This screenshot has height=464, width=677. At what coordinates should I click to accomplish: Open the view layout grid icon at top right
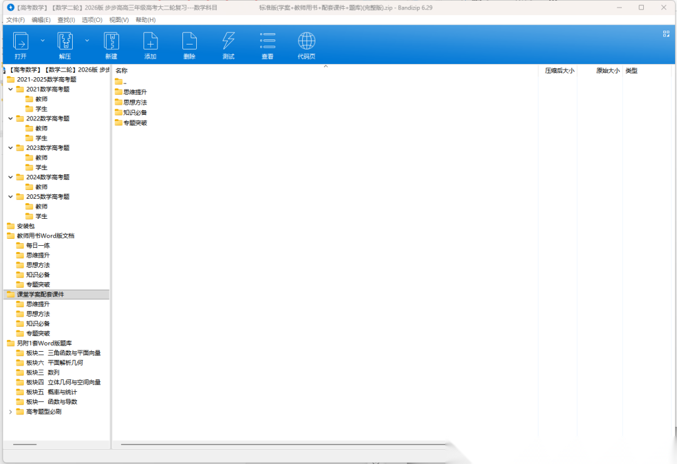pos(666,34)
